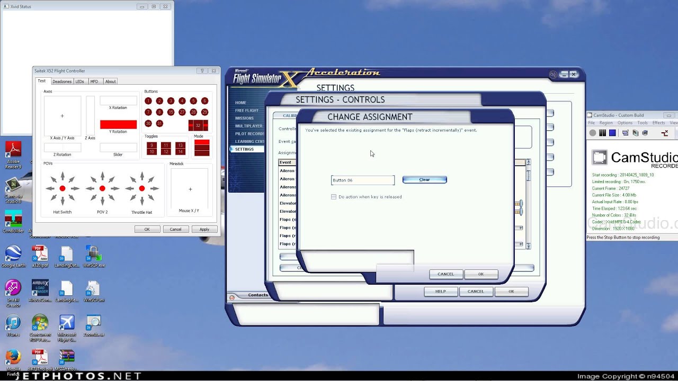Click Saitek button 31 indicator
678x381 pixels.
coord(159,123)
